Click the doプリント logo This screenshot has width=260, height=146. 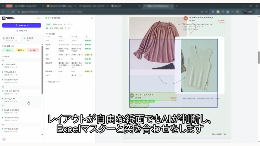8,18
